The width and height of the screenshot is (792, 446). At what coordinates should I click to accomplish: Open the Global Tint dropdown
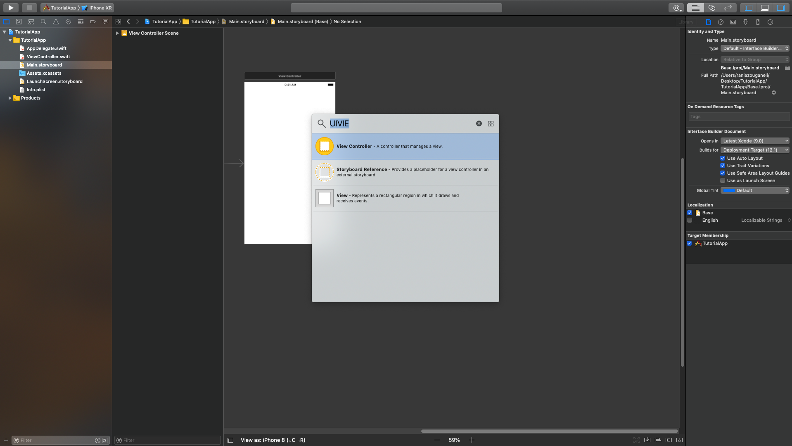(x=755, y=190)
